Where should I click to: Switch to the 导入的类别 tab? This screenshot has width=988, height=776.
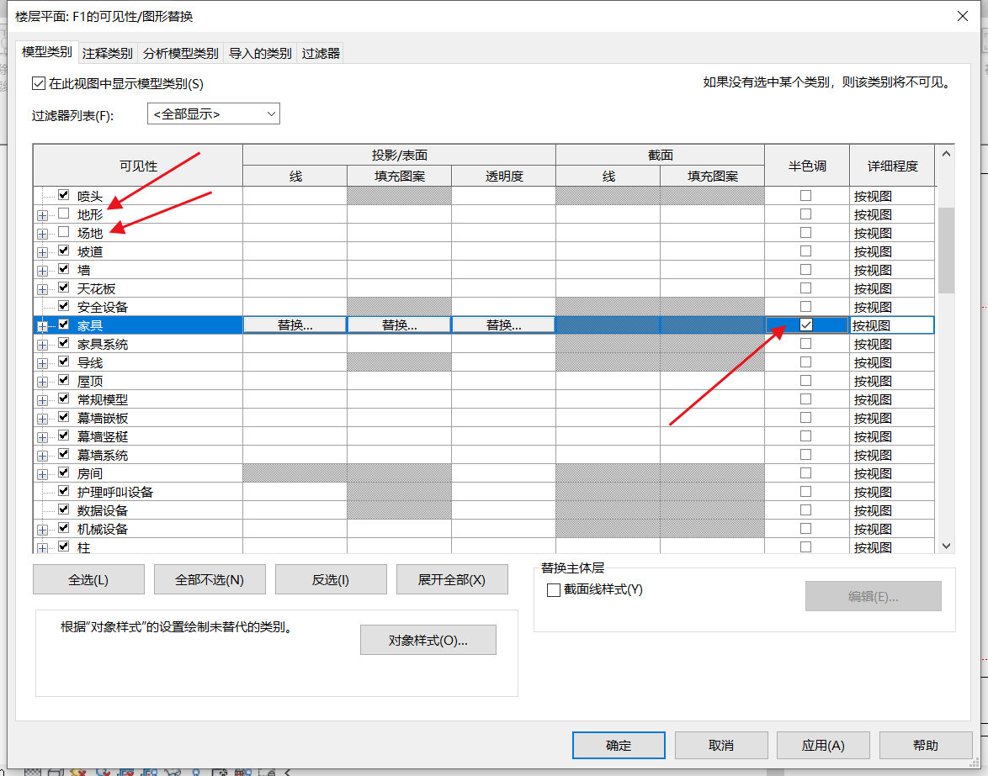pos(260,53)
